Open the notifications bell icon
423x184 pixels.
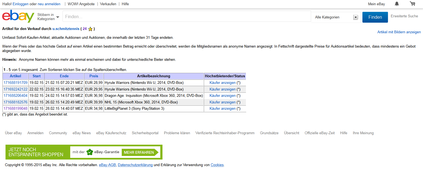point(397,4)
